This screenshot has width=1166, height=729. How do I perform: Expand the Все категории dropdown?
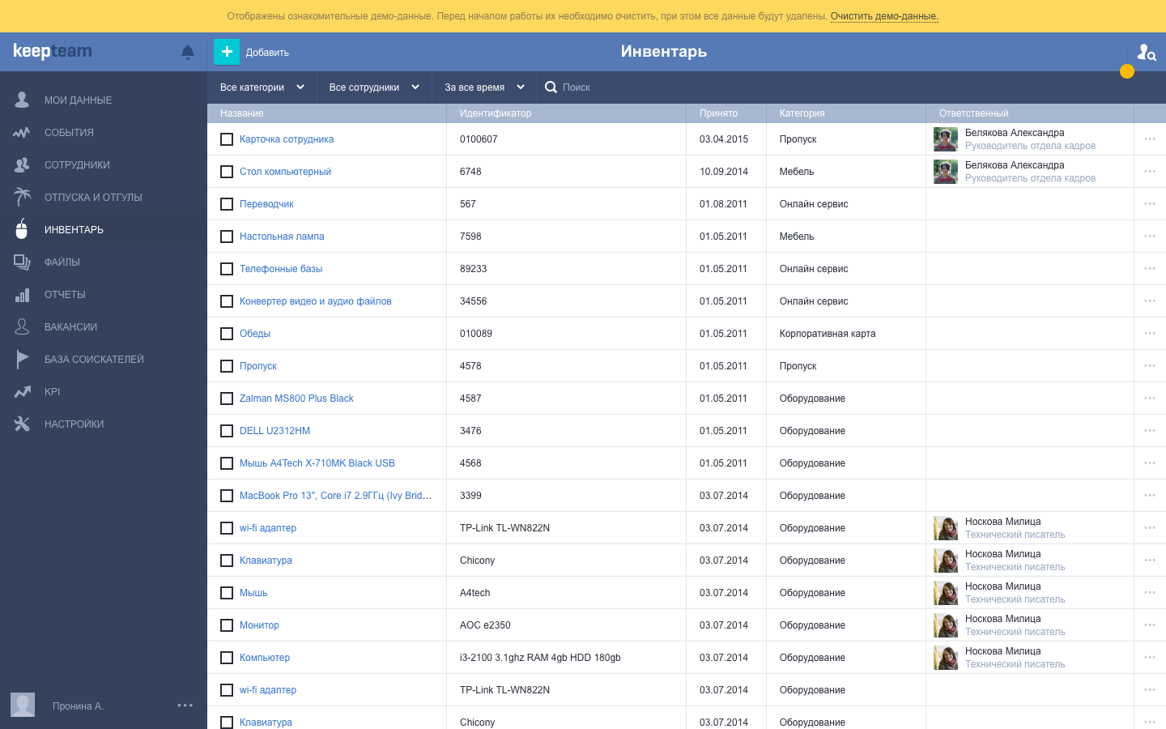262,87
